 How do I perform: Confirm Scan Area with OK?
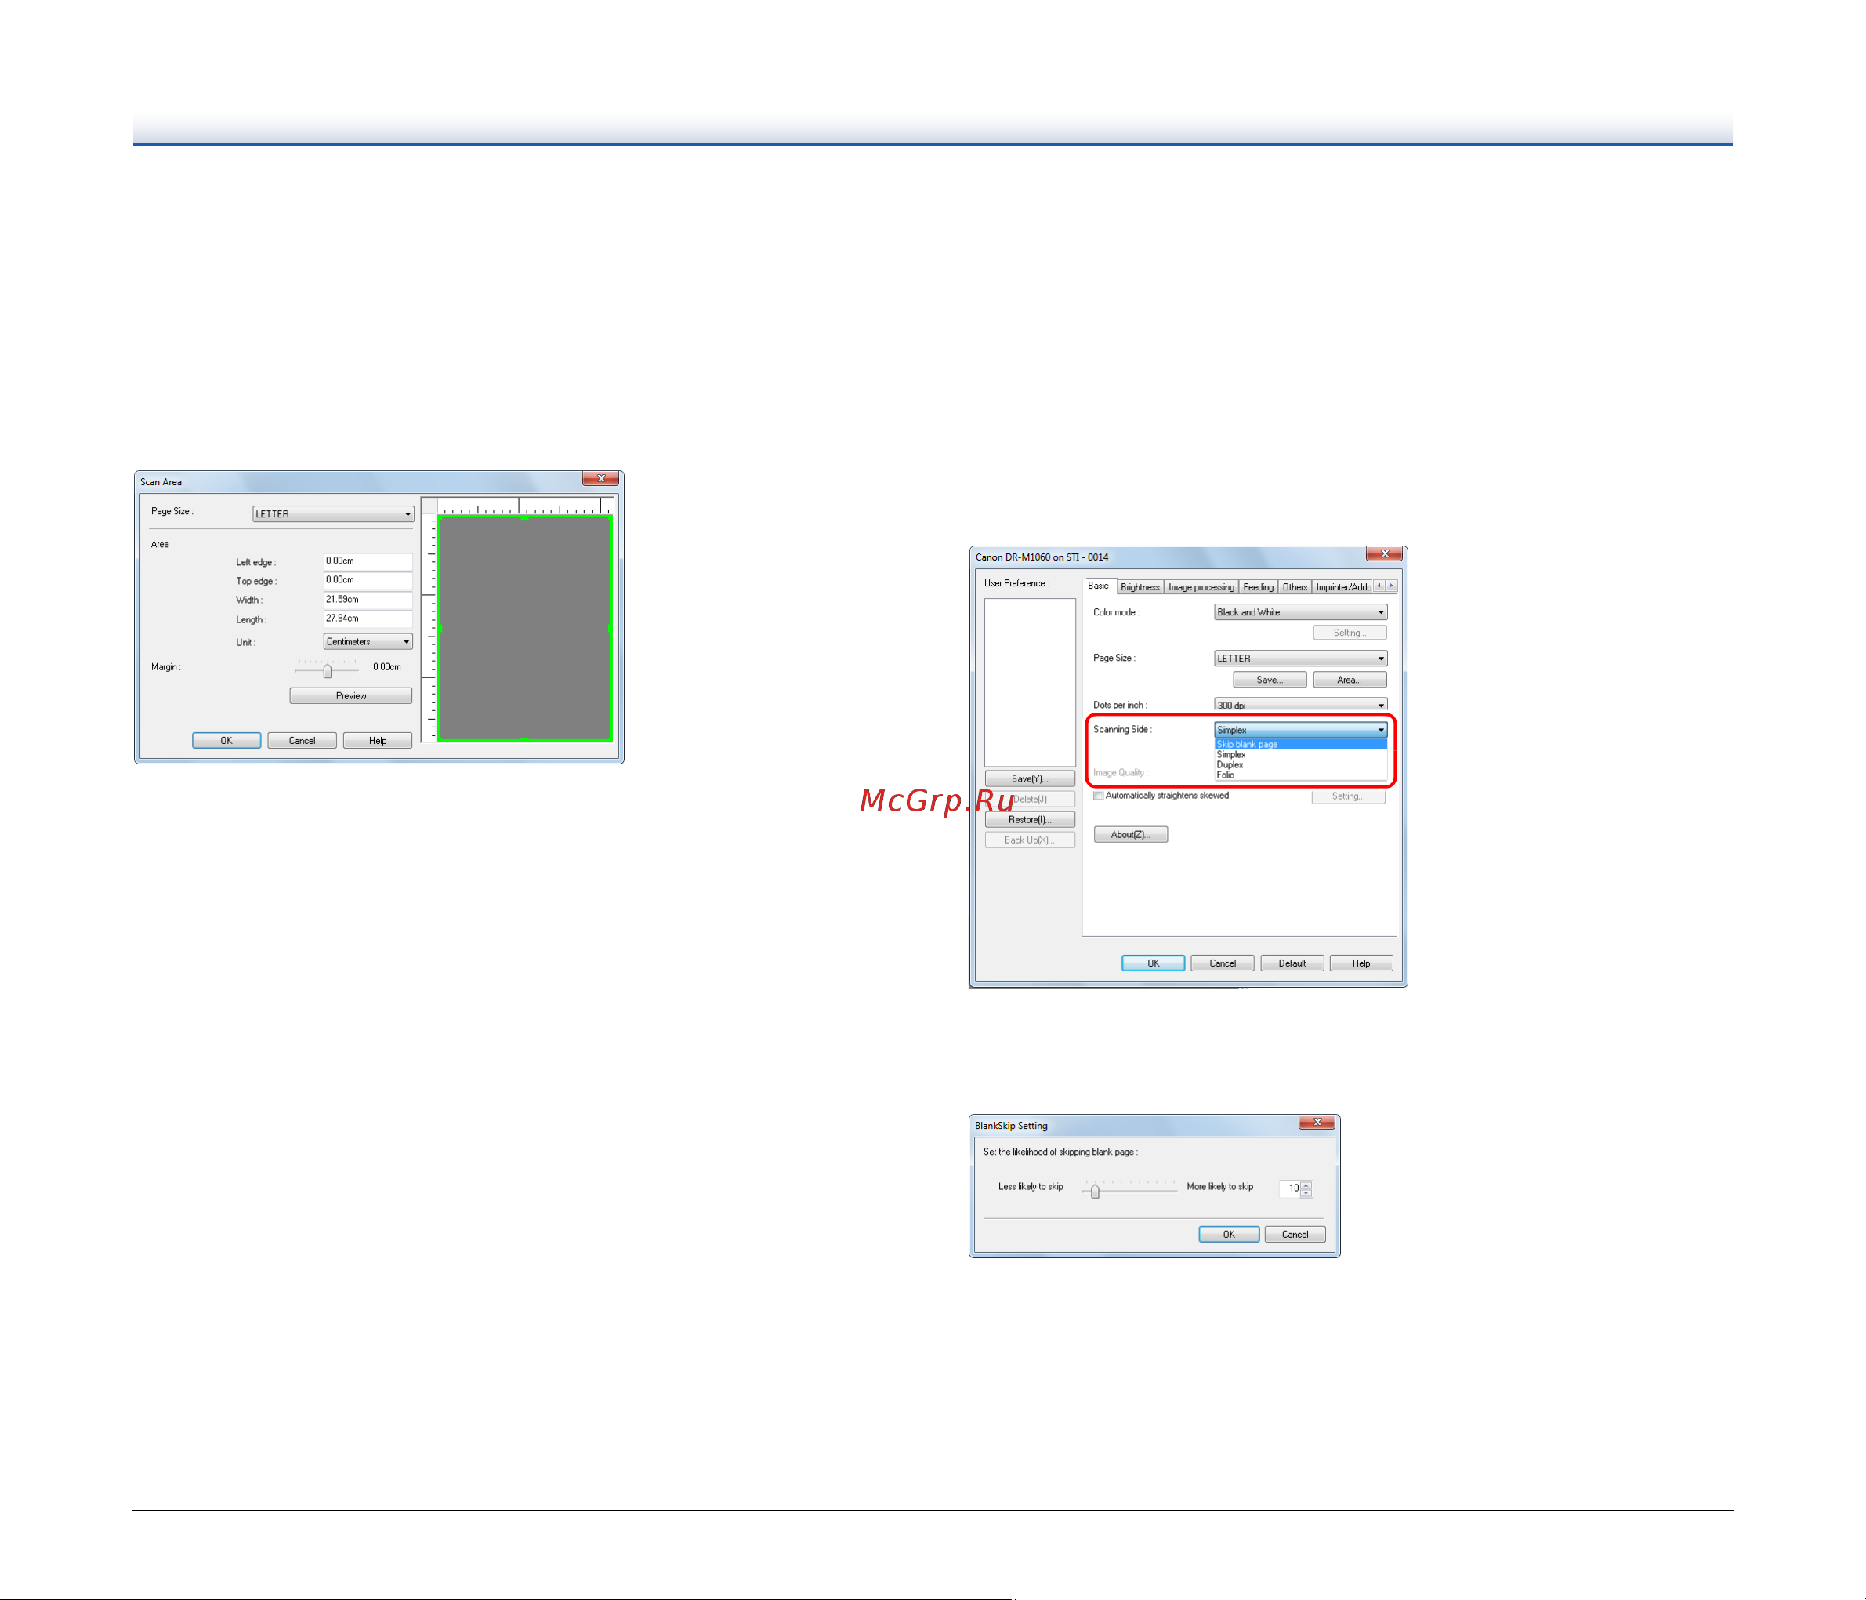226,741
